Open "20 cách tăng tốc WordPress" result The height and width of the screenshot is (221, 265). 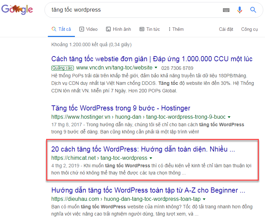pyautogui.click(x=143, y=149)
